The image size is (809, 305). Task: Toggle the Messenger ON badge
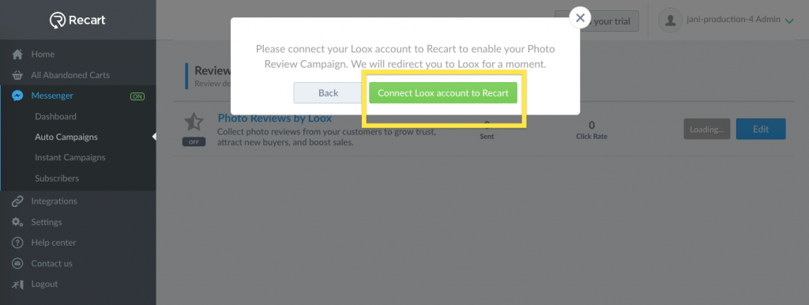point(137,96)
